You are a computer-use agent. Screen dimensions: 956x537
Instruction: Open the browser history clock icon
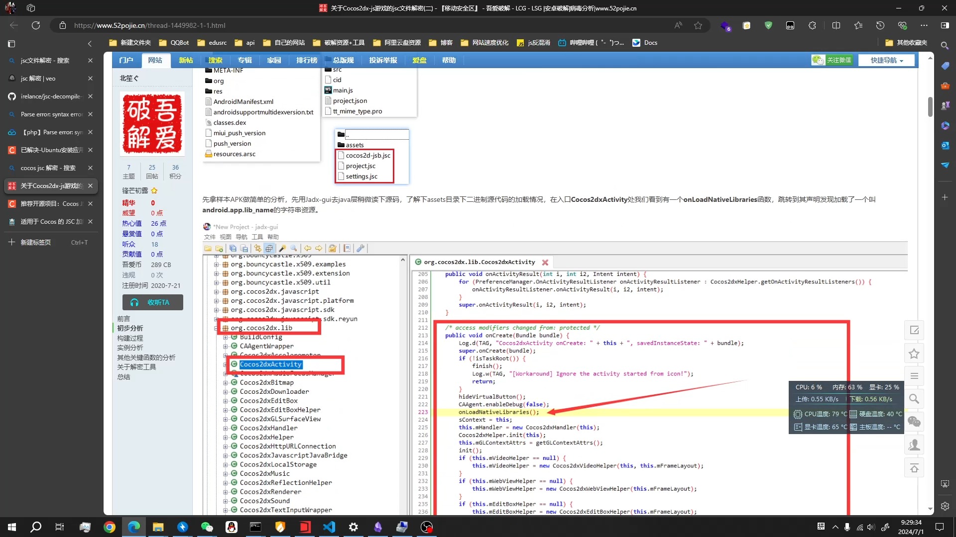[880, 25]
